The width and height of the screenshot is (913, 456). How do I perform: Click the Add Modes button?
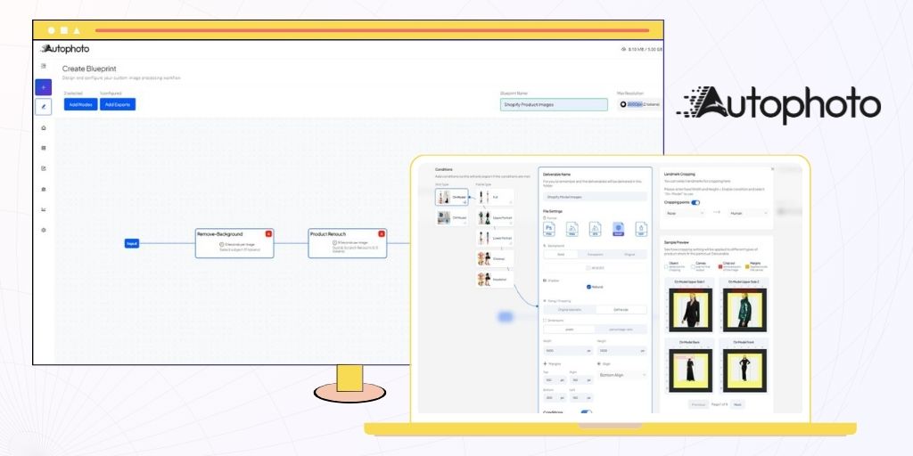click(80, 104)
